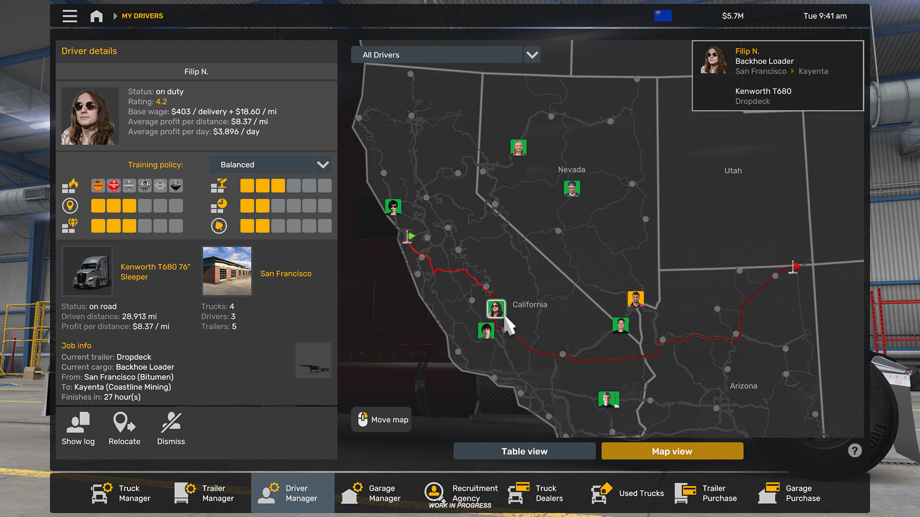Click the San Francisco garage thumbnail
Viewport: 920px width, 517px height.
click(x=227, y=271)
